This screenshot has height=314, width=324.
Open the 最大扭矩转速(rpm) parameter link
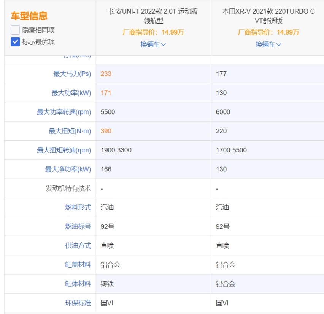pos(64,150)
